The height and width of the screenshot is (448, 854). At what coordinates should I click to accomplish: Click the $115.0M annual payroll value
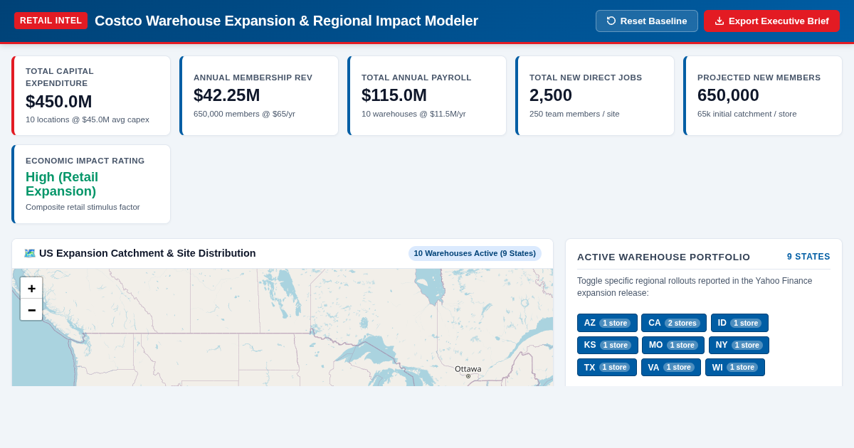394,95
